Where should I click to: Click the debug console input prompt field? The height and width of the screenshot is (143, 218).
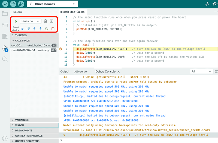(139, 140)
